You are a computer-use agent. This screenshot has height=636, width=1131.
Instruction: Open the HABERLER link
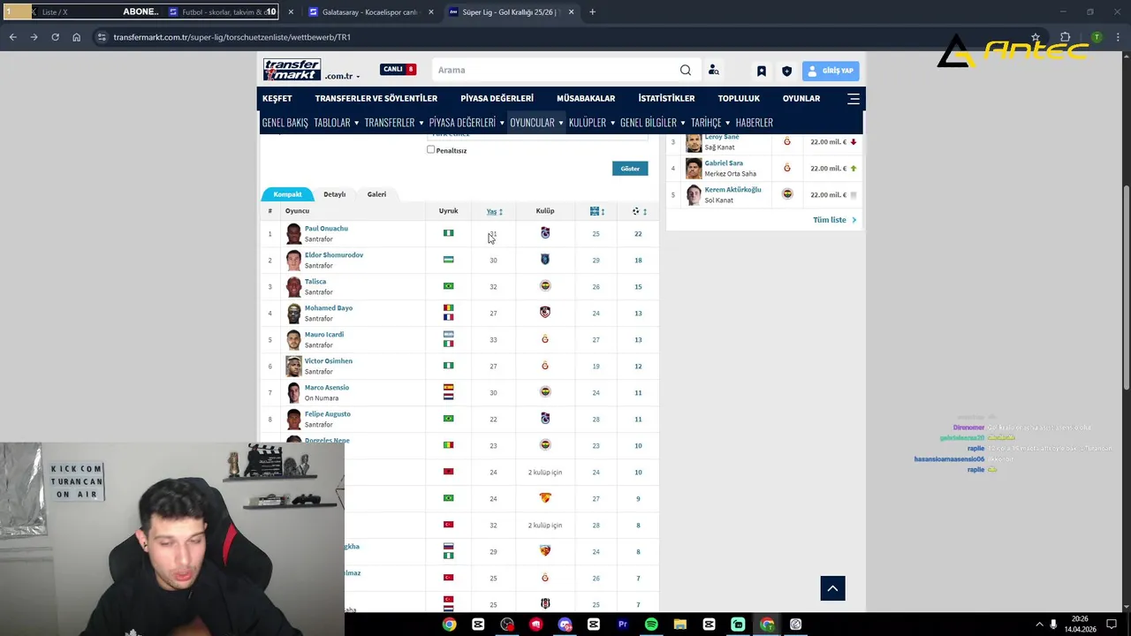[755, 123]
